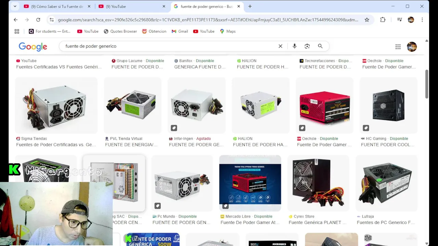Open 'Fuente Genérica PLANET ...' Cyrex Store
This screenshot has width=438, height=246.
coord(318,222)
